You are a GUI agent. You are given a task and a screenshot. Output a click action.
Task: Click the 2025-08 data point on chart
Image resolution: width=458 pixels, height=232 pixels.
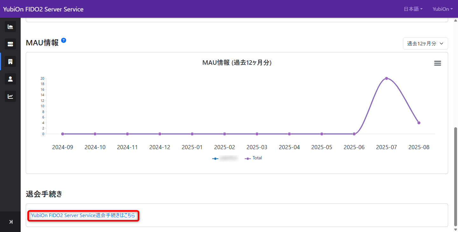(x=419, y=123)
